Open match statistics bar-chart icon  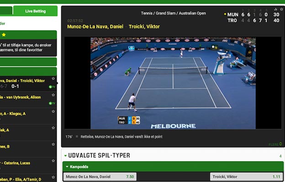coord(275,9)
